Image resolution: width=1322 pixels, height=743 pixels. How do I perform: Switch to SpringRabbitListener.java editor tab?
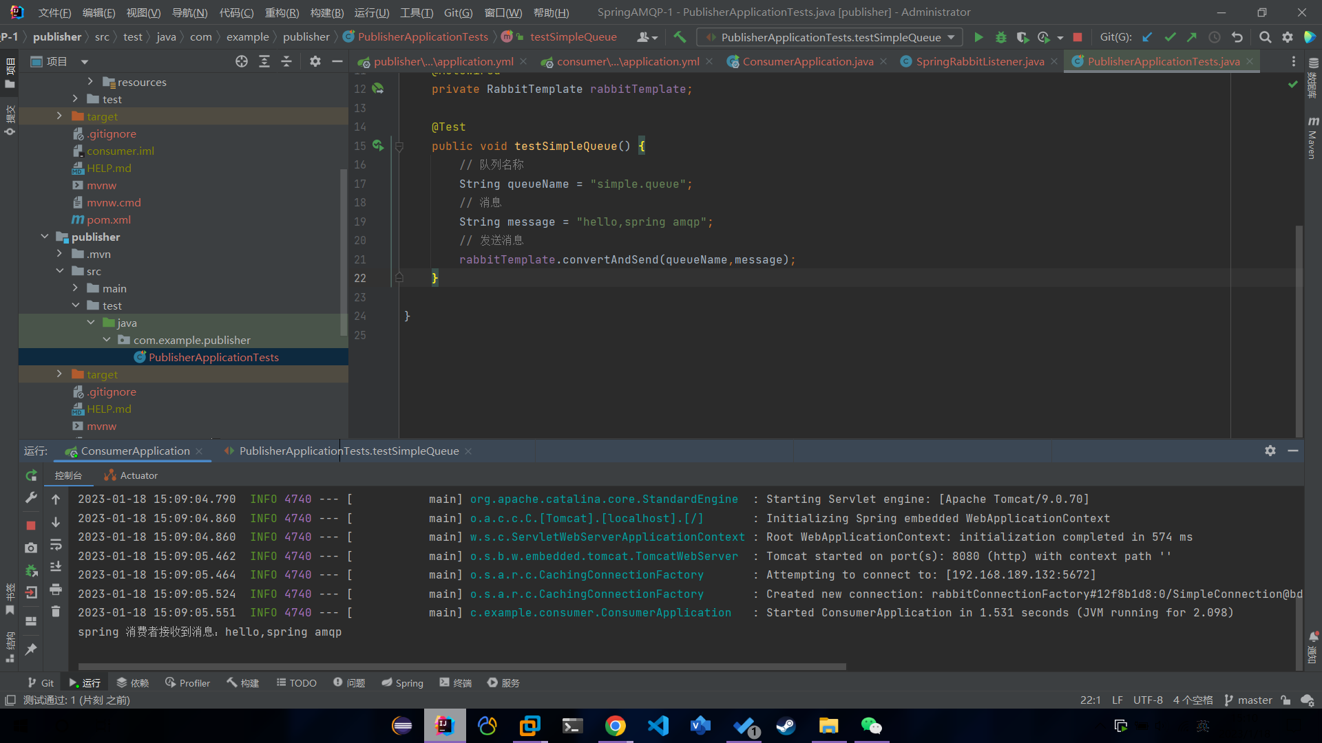[980, 62]
